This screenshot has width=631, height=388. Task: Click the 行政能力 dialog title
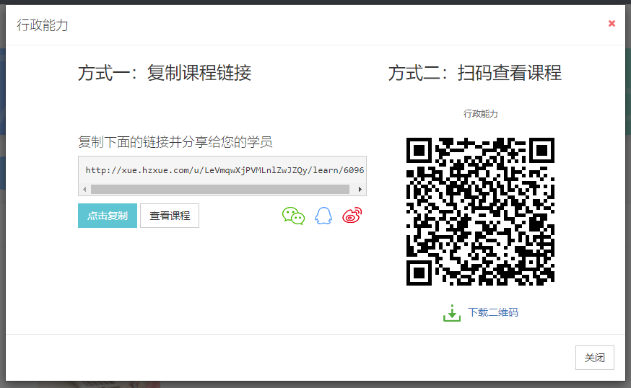coord(43,25)
